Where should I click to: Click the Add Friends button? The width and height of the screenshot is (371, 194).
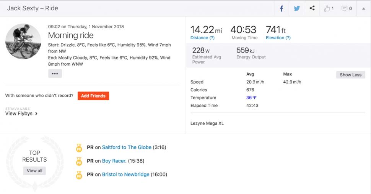point(93,96)
